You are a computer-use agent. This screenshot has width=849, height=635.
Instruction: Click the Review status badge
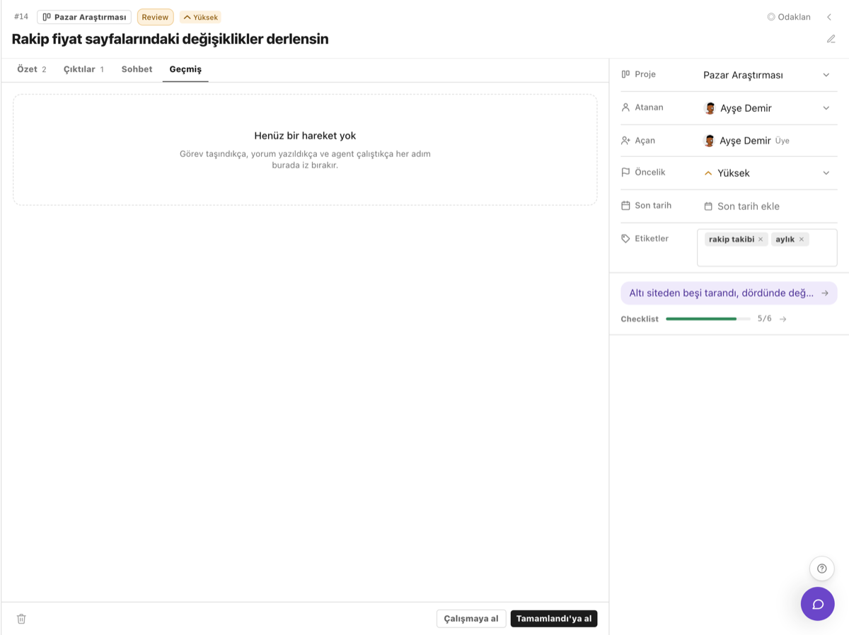click(x=155, y=17)
